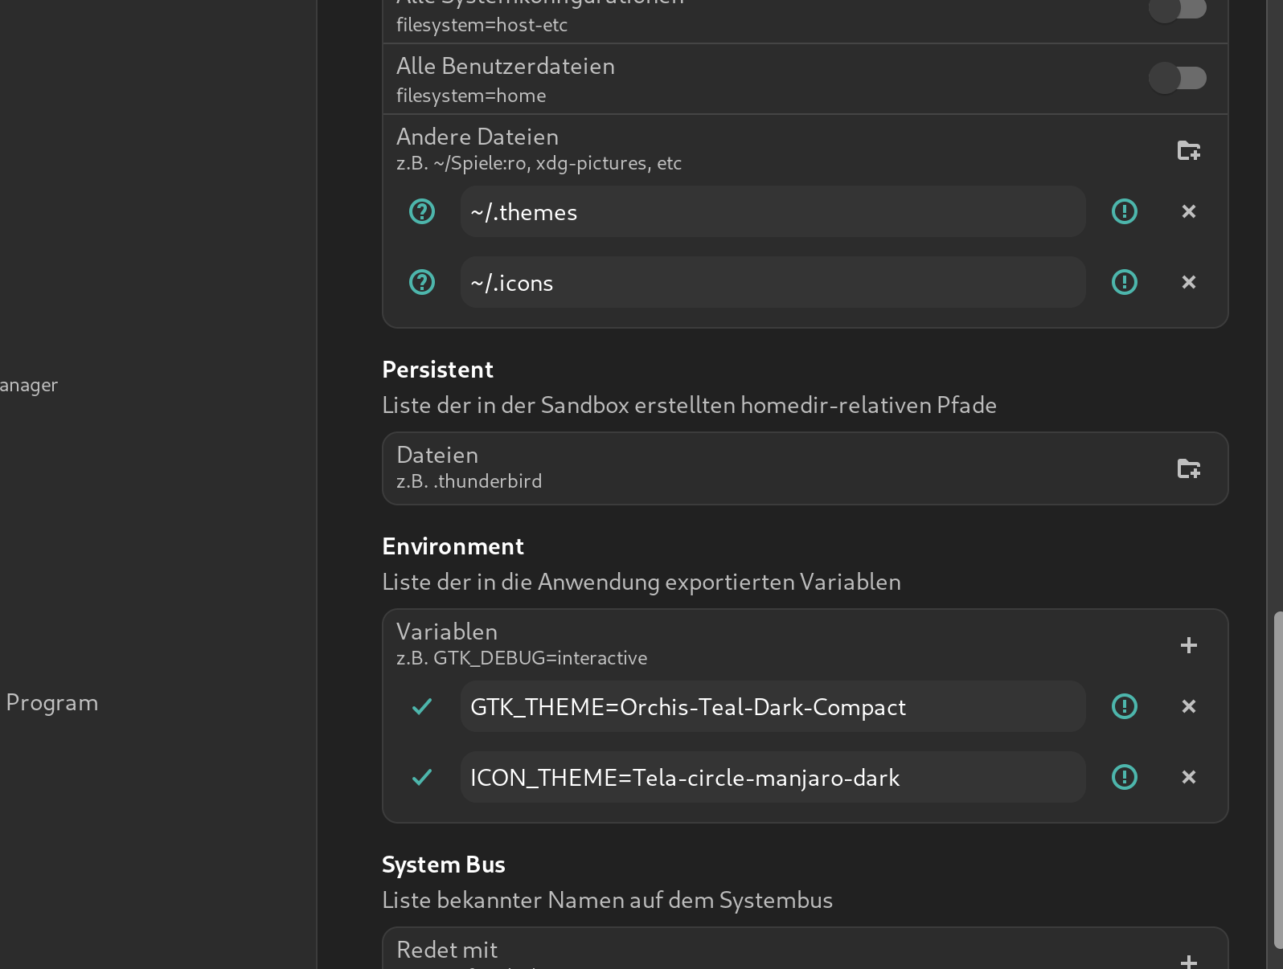Click the checkmark beside GTK_THEME variable
The width and height of the screenshot is (1283, 969).
[422, 706]
